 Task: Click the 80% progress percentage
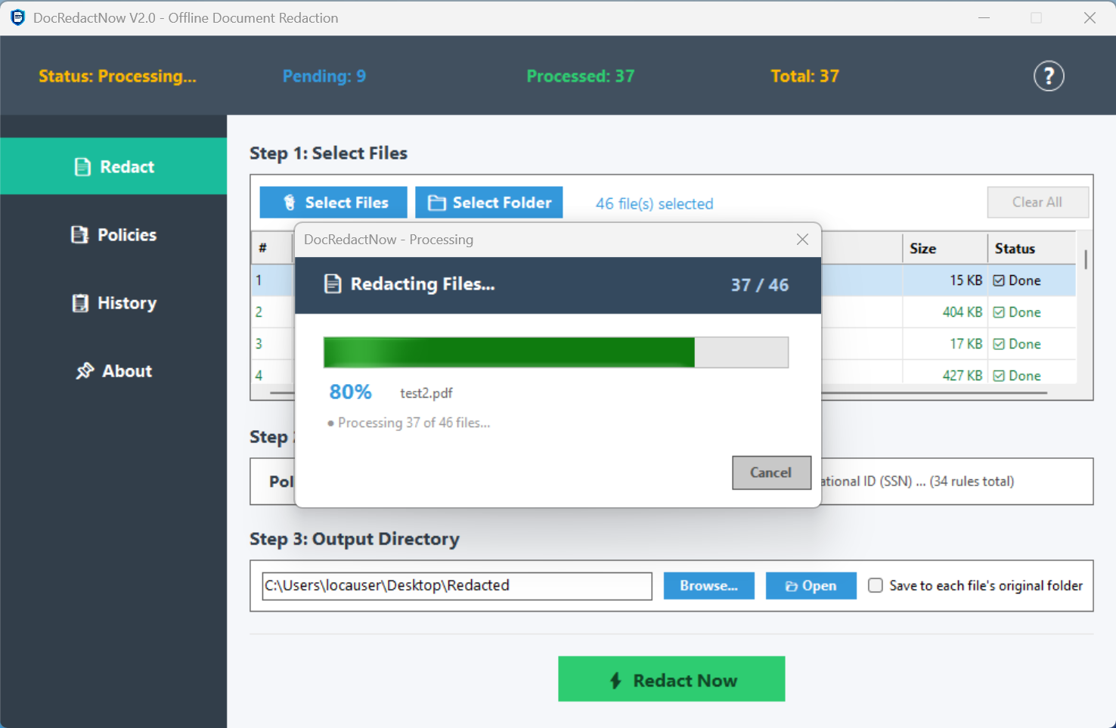click(350, 392)
